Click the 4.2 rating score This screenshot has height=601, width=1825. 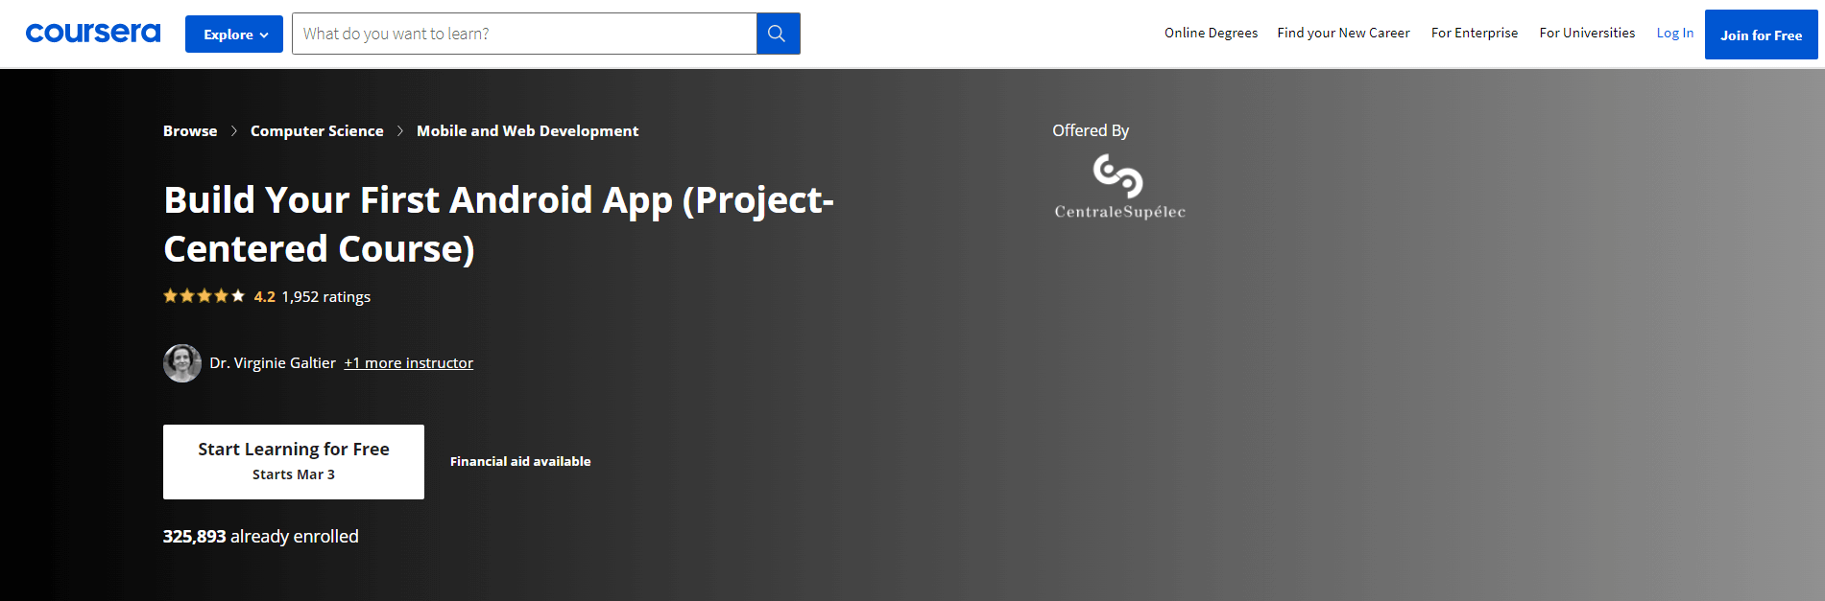pyautogui.click(x=265, y=297)
